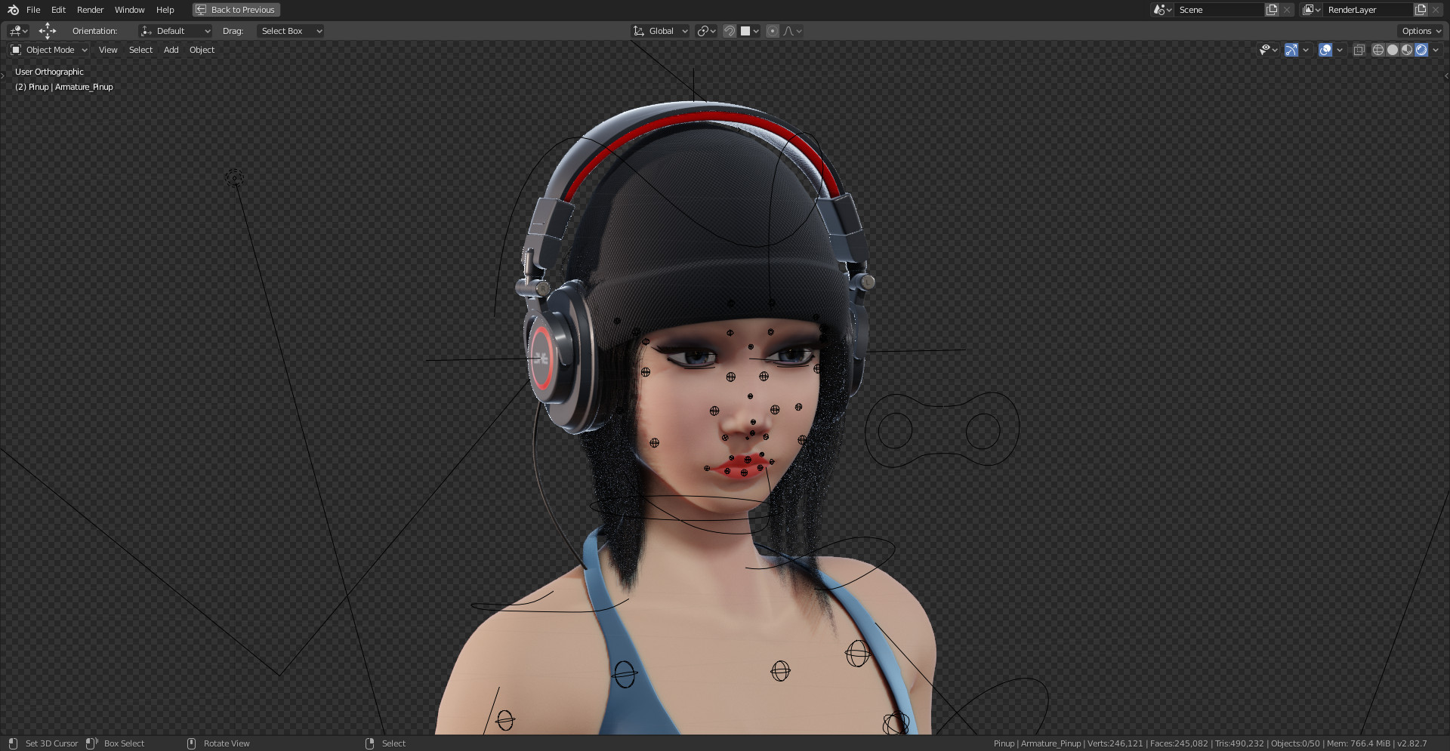Switch to wireframe shading

(1378, 50)
